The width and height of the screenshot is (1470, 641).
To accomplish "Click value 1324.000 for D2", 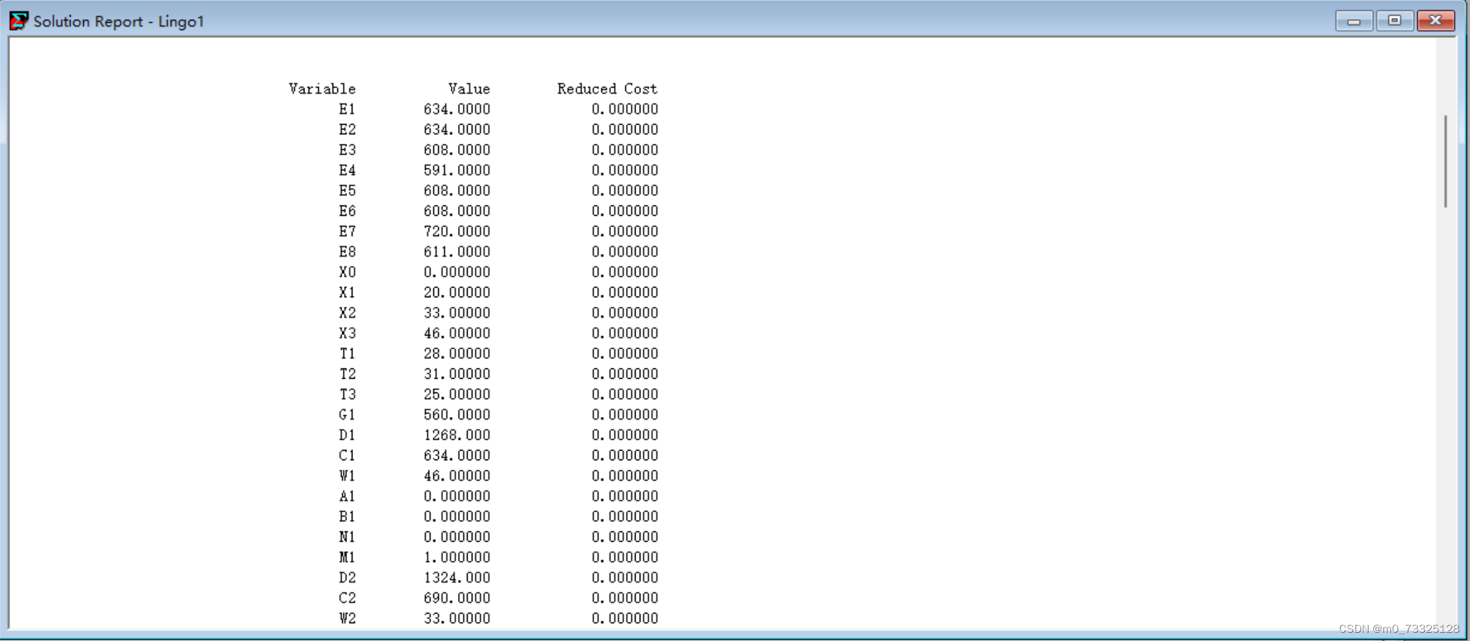I will pyautogui.click(x=457, y=577).
